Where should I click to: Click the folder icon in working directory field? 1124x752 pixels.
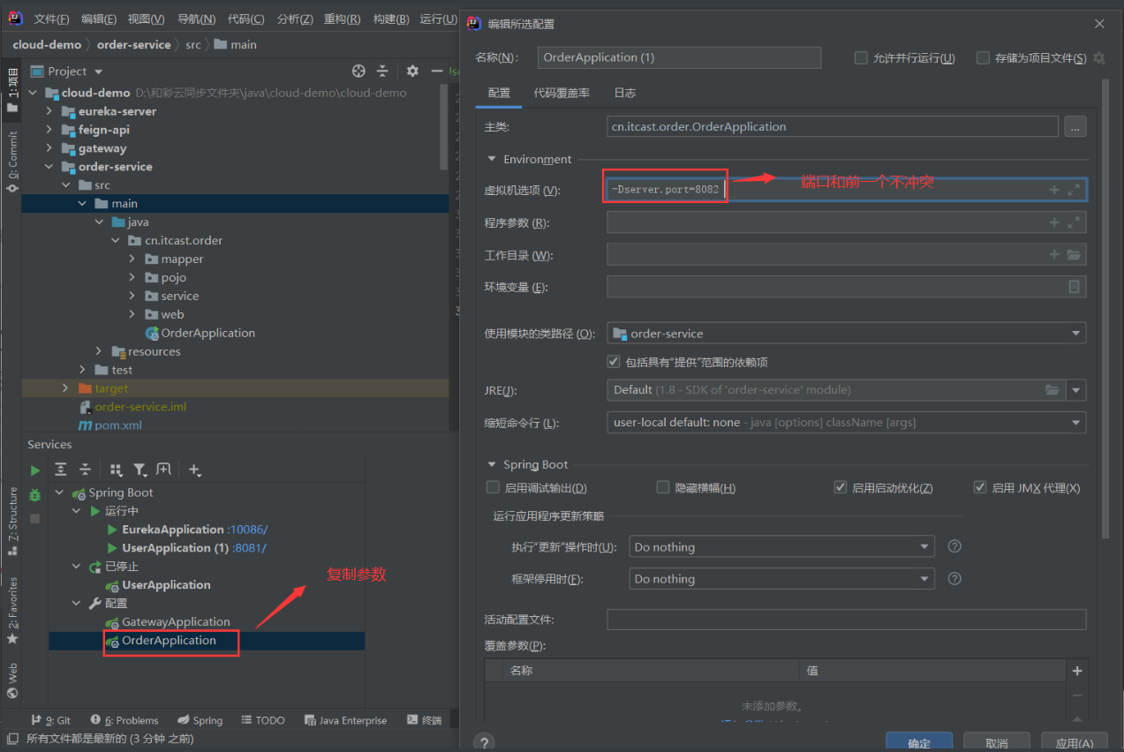(x=1074, y=255)
